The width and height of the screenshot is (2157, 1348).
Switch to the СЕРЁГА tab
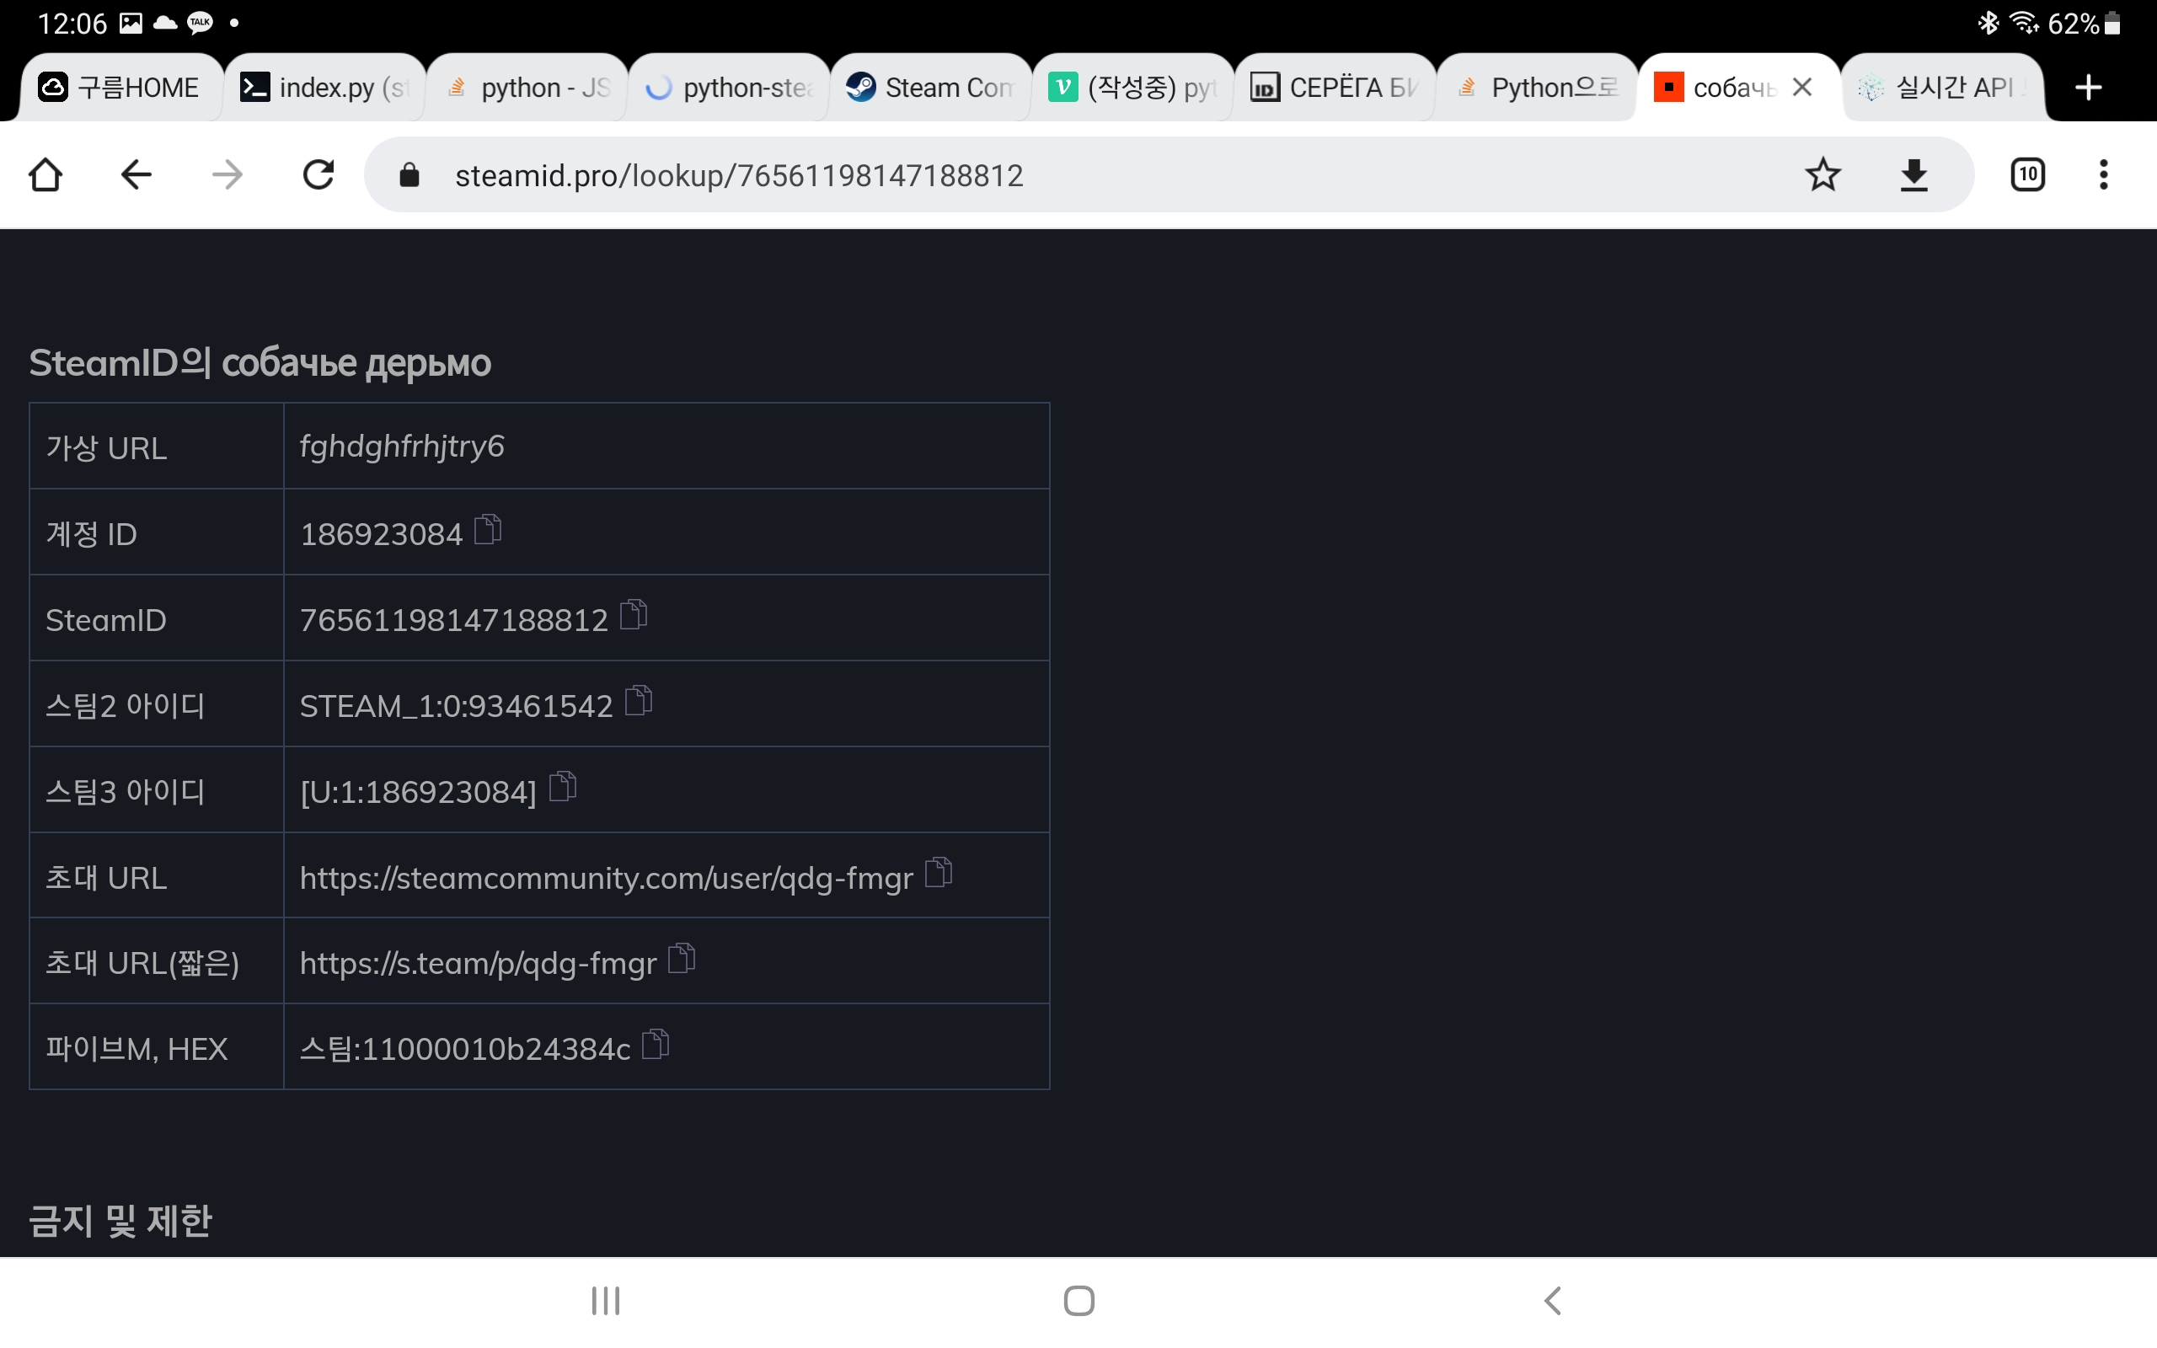click(x=1336, y=88)
